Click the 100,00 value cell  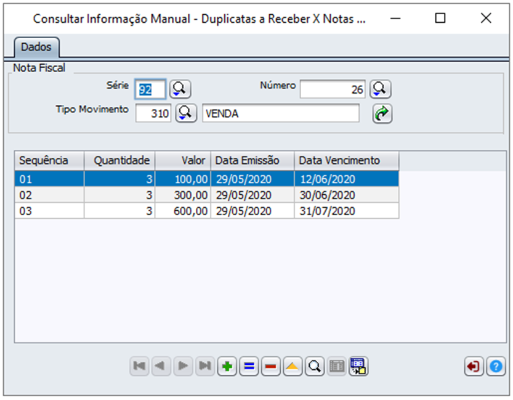183,179
